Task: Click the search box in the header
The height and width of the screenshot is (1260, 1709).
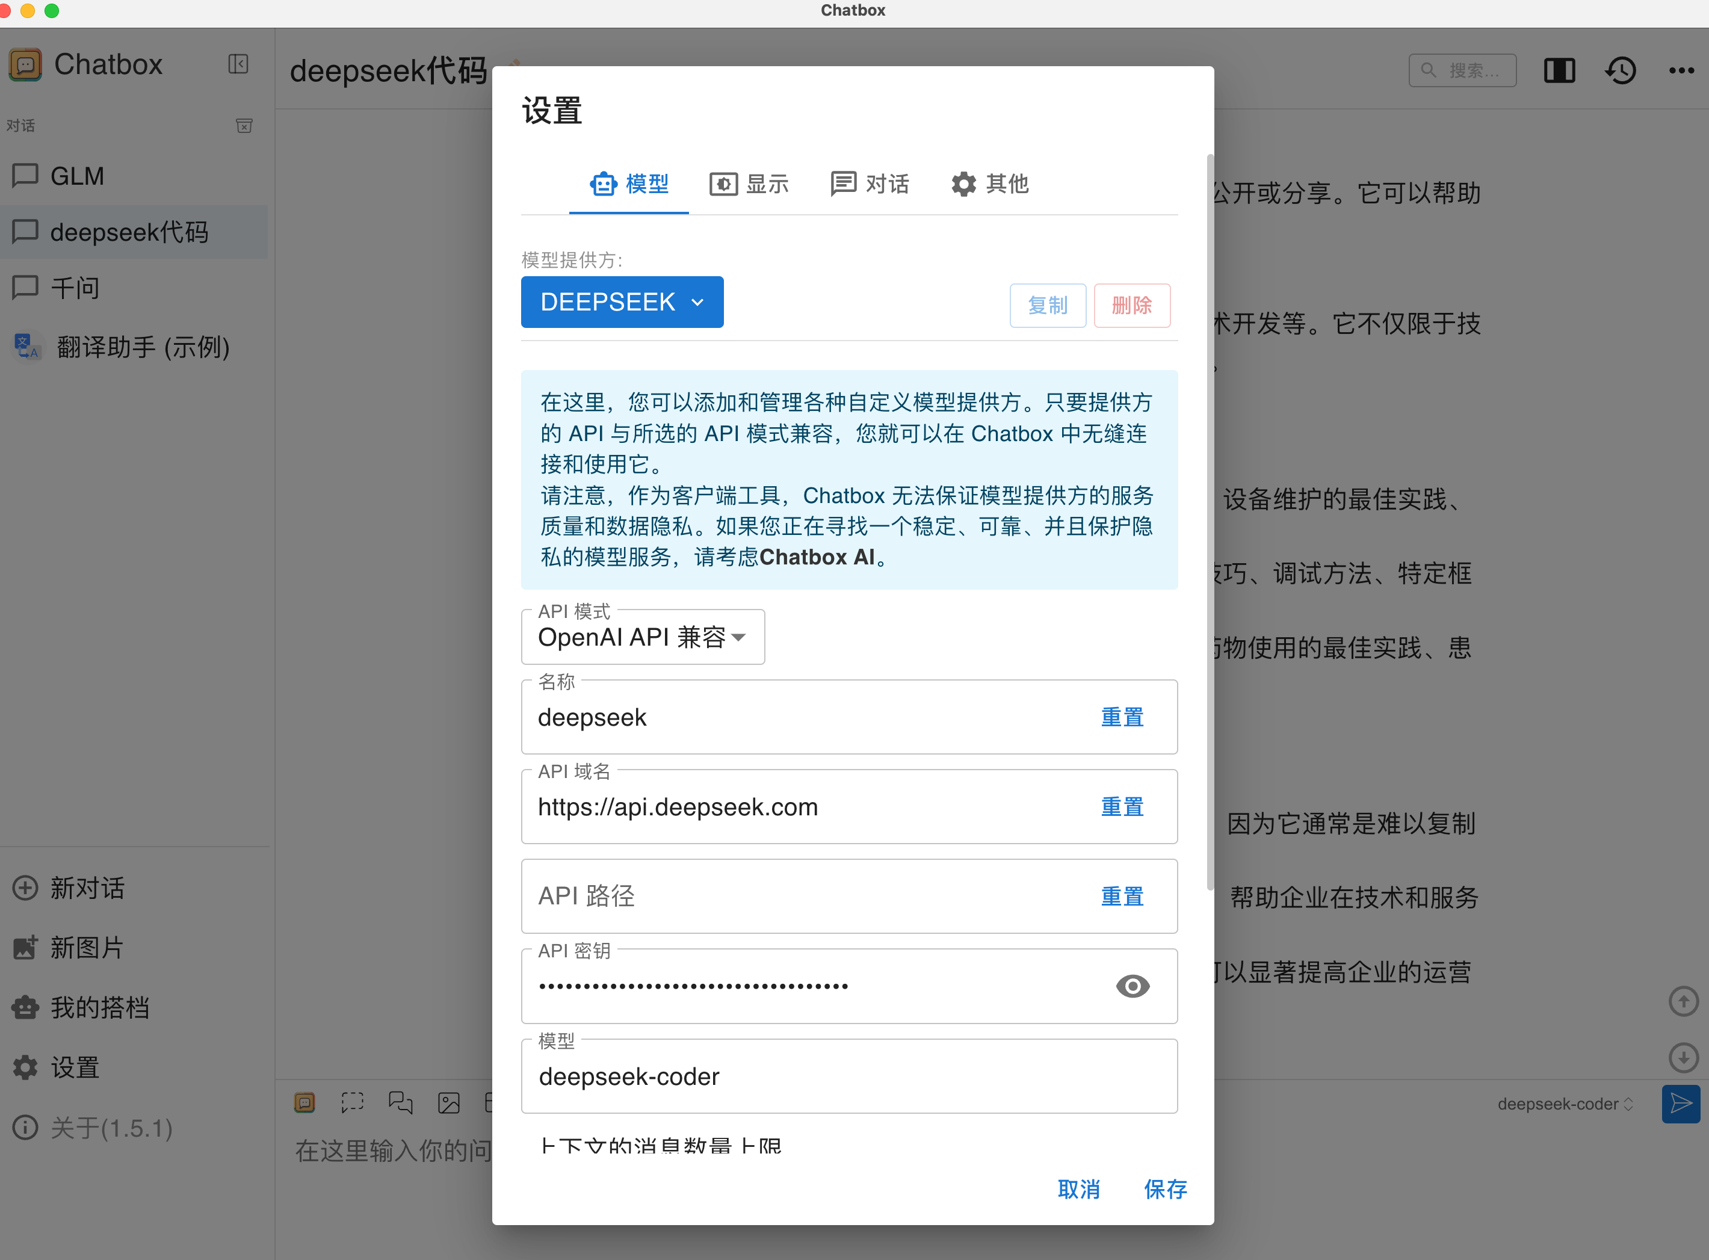Action: [x=1462, y=70]
